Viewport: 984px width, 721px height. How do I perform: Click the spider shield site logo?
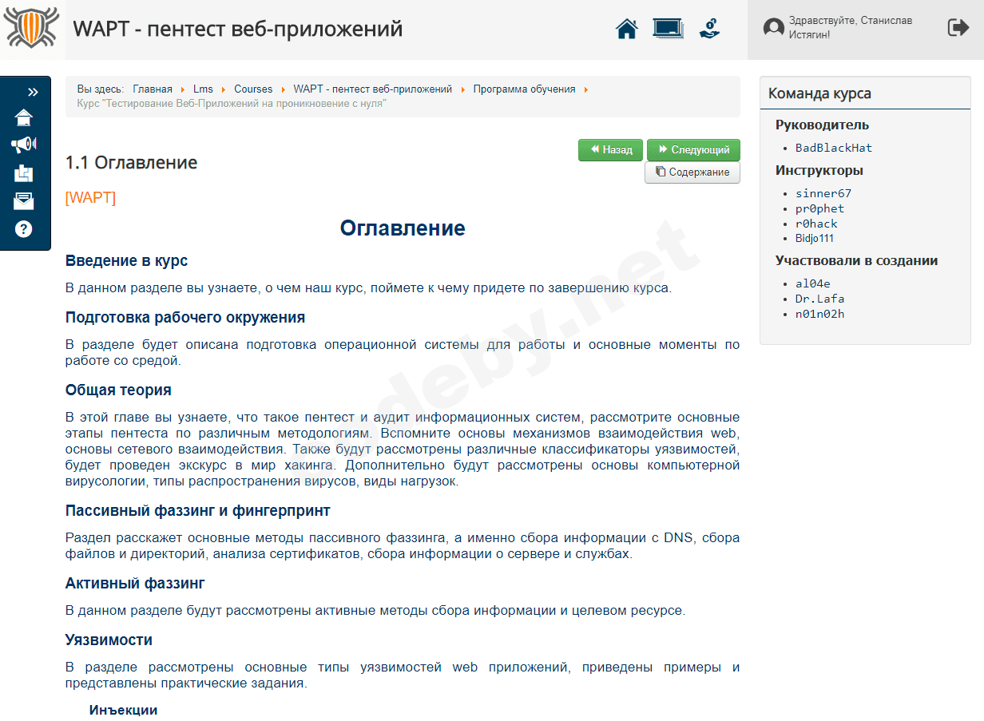(32, 29)
